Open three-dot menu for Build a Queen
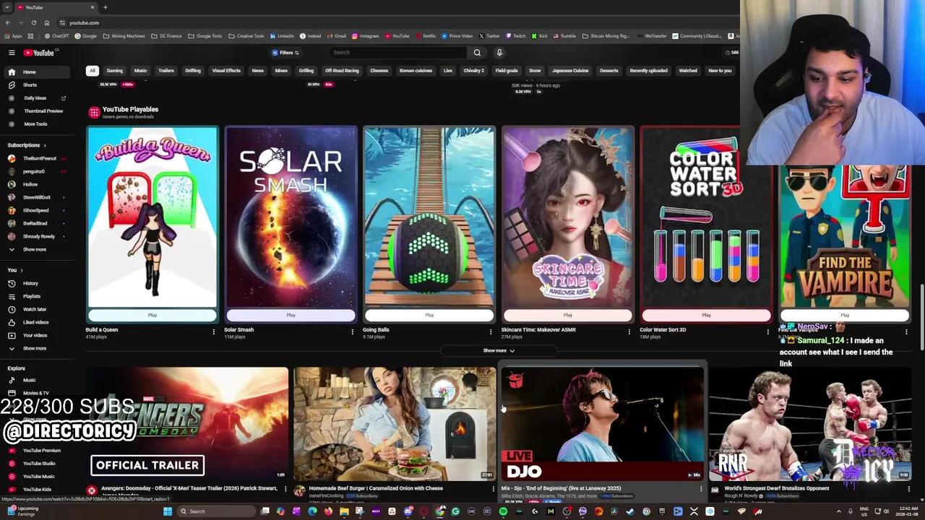This screenshot has width=925, height=520. (x=213, y=331)
